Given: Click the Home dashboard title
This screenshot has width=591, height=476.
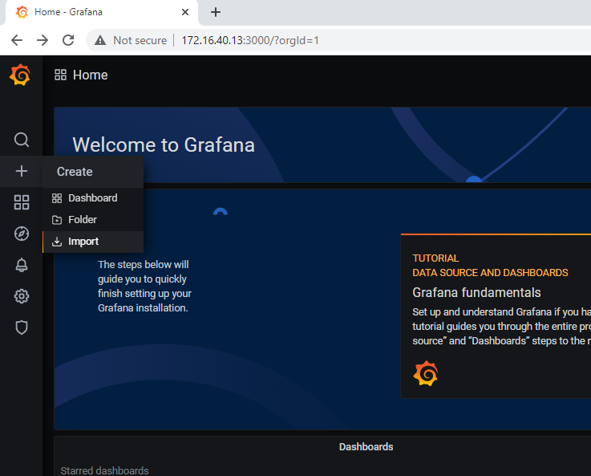Looking at the screenshot, I should pos(91,75).
